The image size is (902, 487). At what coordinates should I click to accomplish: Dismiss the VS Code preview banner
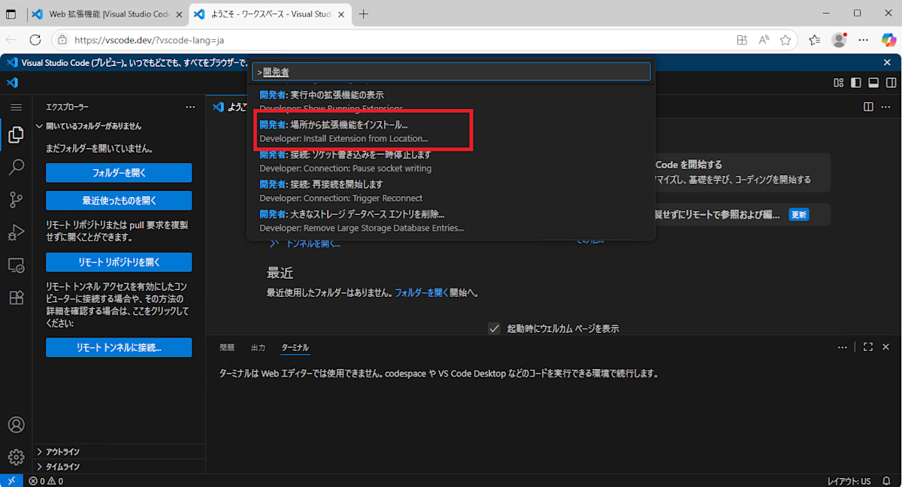tap(887, 62)
